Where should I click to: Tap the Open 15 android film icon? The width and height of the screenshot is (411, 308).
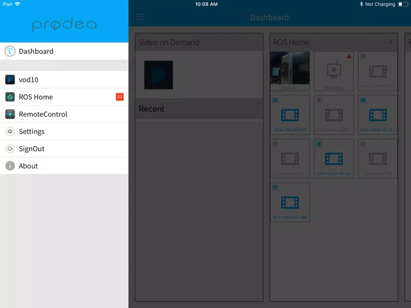(x=290, y=115)
